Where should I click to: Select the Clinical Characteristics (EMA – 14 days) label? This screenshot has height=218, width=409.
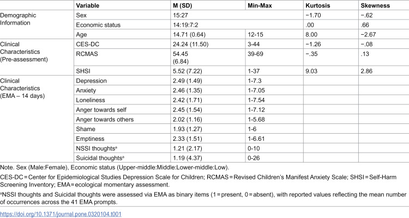coord(22,88)
